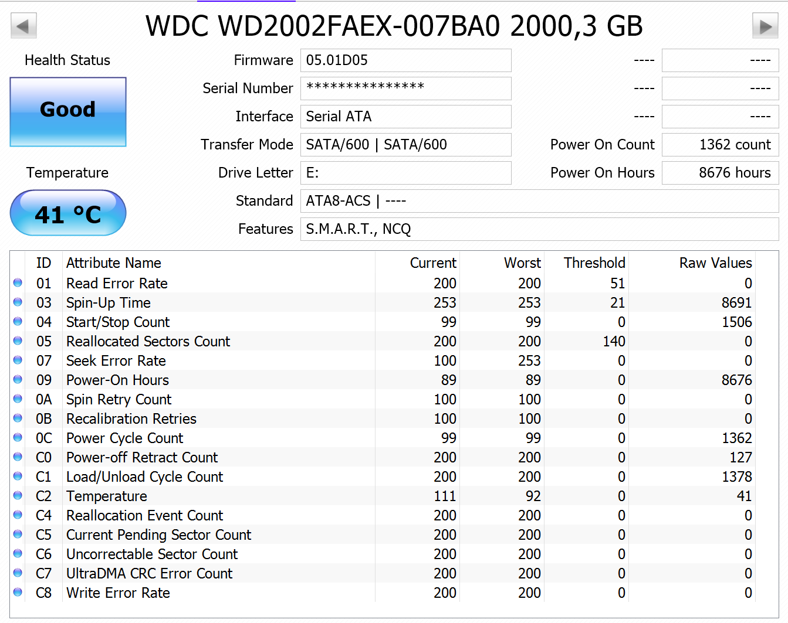This screenshot has width=788, height=623.
Task: Click the status dot for Spin-Up Time
Action: [x=18, y=302]
